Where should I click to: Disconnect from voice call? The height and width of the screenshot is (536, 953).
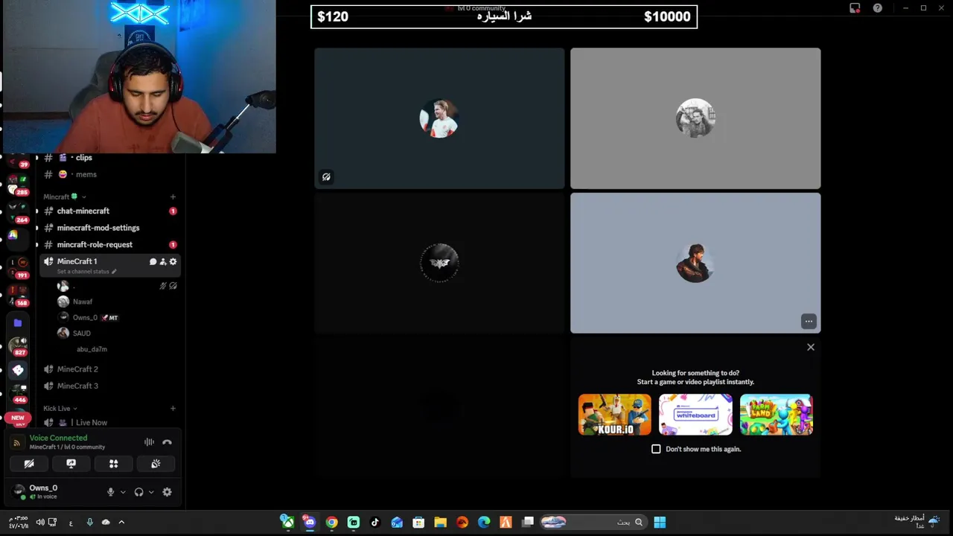pyautogui.click(x=167, y=442)
